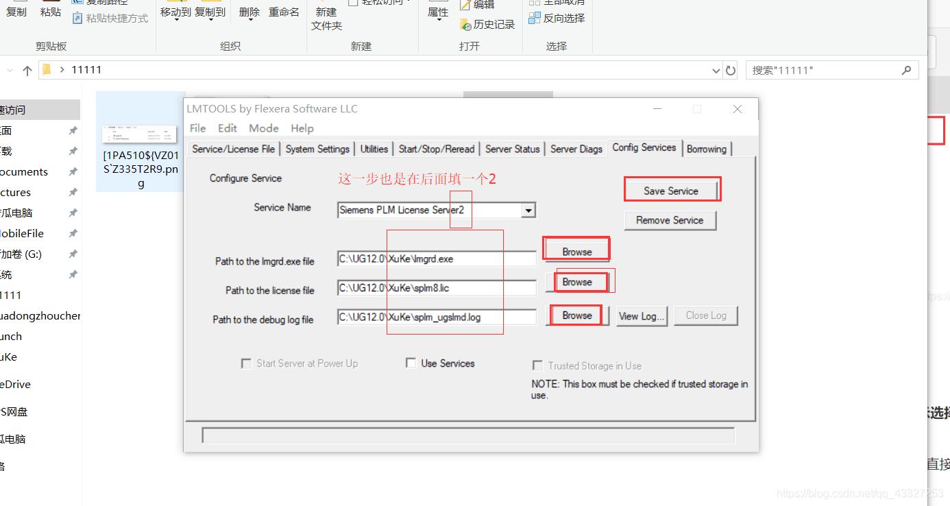Click the pin icon beside obileFile
The width and height of the screenshot is (950, 506).
(x=73, y=233)
